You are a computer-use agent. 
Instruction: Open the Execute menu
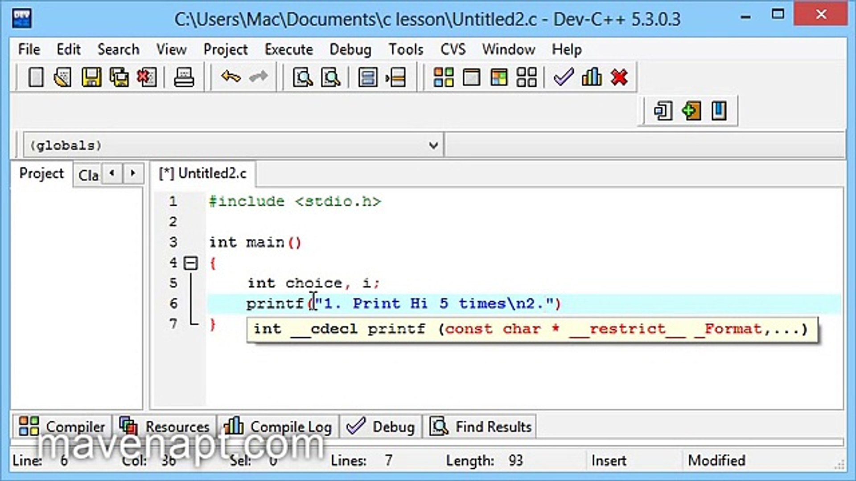click(289, 49)
